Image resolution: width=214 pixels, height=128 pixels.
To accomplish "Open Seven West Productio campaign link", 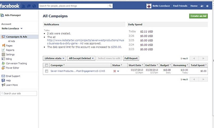I will [78, 71].
